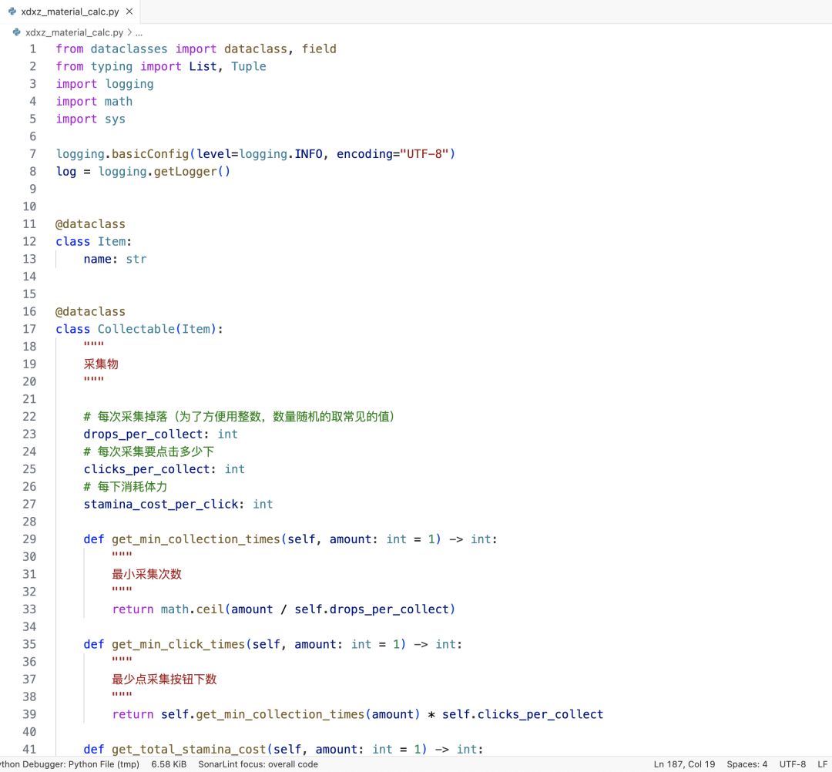Click 'math.ceil' on line 33
This screenshot has width=832, height=772.
click(193, 609)
